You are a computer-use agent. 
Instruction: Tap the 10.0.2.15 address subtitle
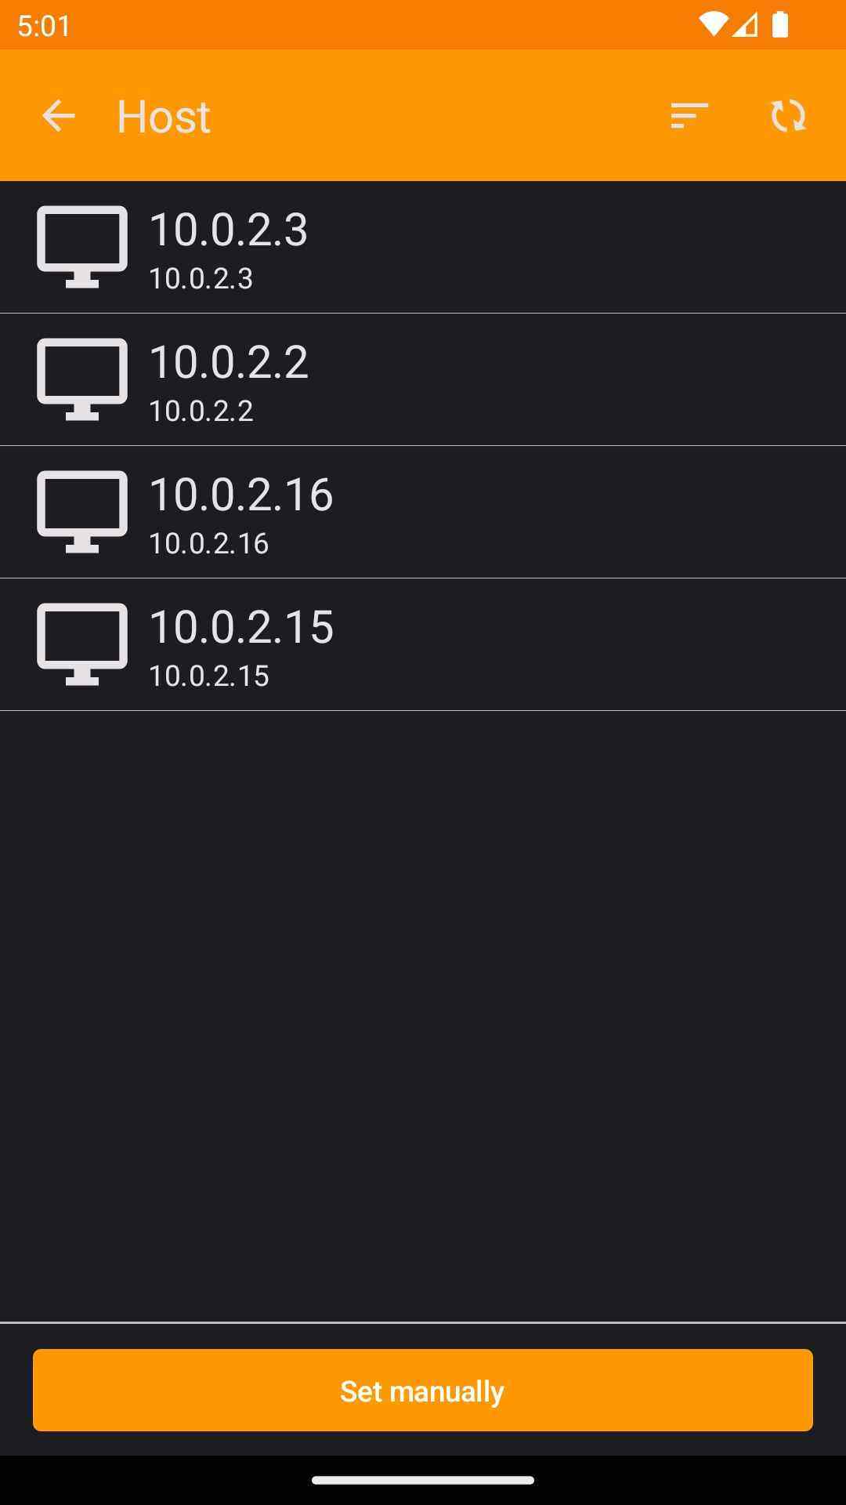pyautogui.click(x=208, y=676)
